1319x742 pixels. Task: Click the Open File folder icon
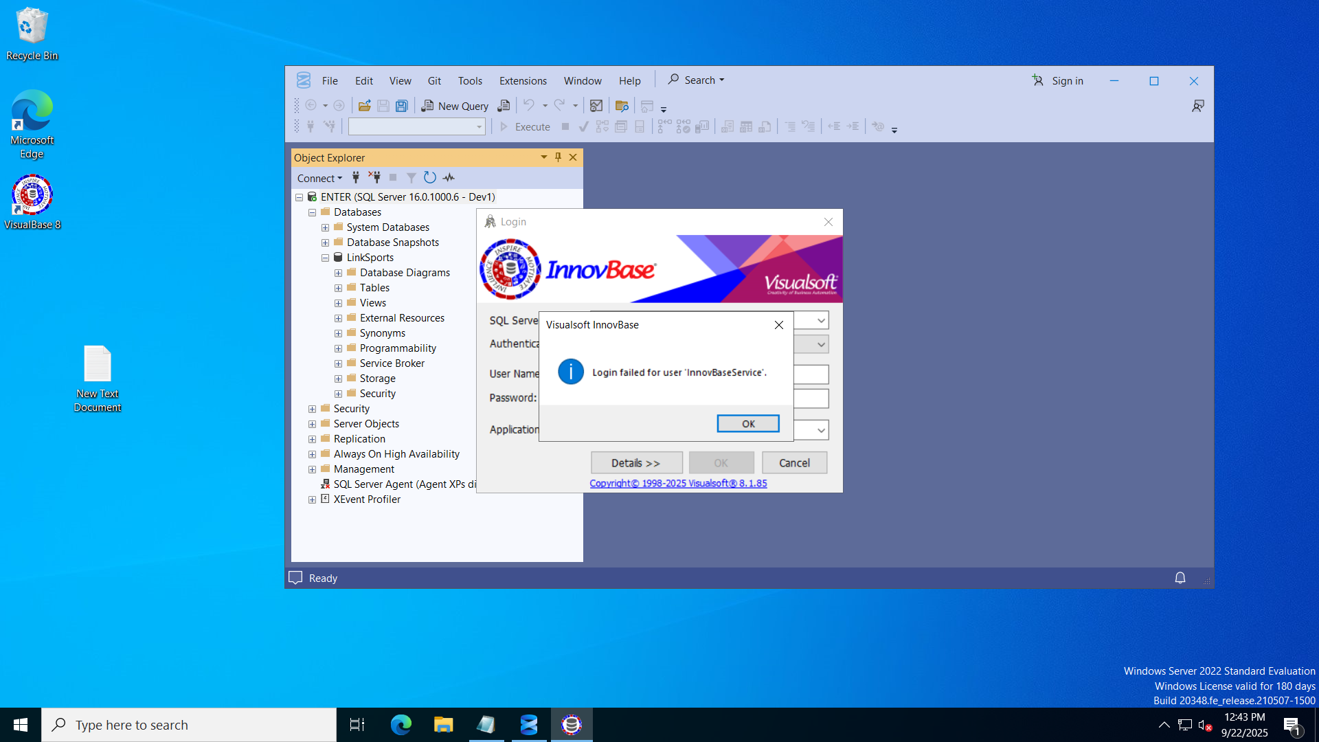tap(364, 106)
